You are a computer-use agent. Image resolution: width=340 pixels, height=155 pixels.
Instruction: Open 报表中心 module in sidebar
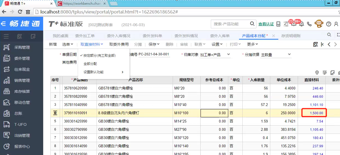click(22, 146)
